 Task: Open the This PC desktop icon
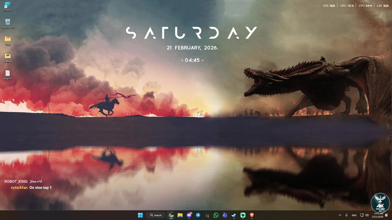(8, 7)
